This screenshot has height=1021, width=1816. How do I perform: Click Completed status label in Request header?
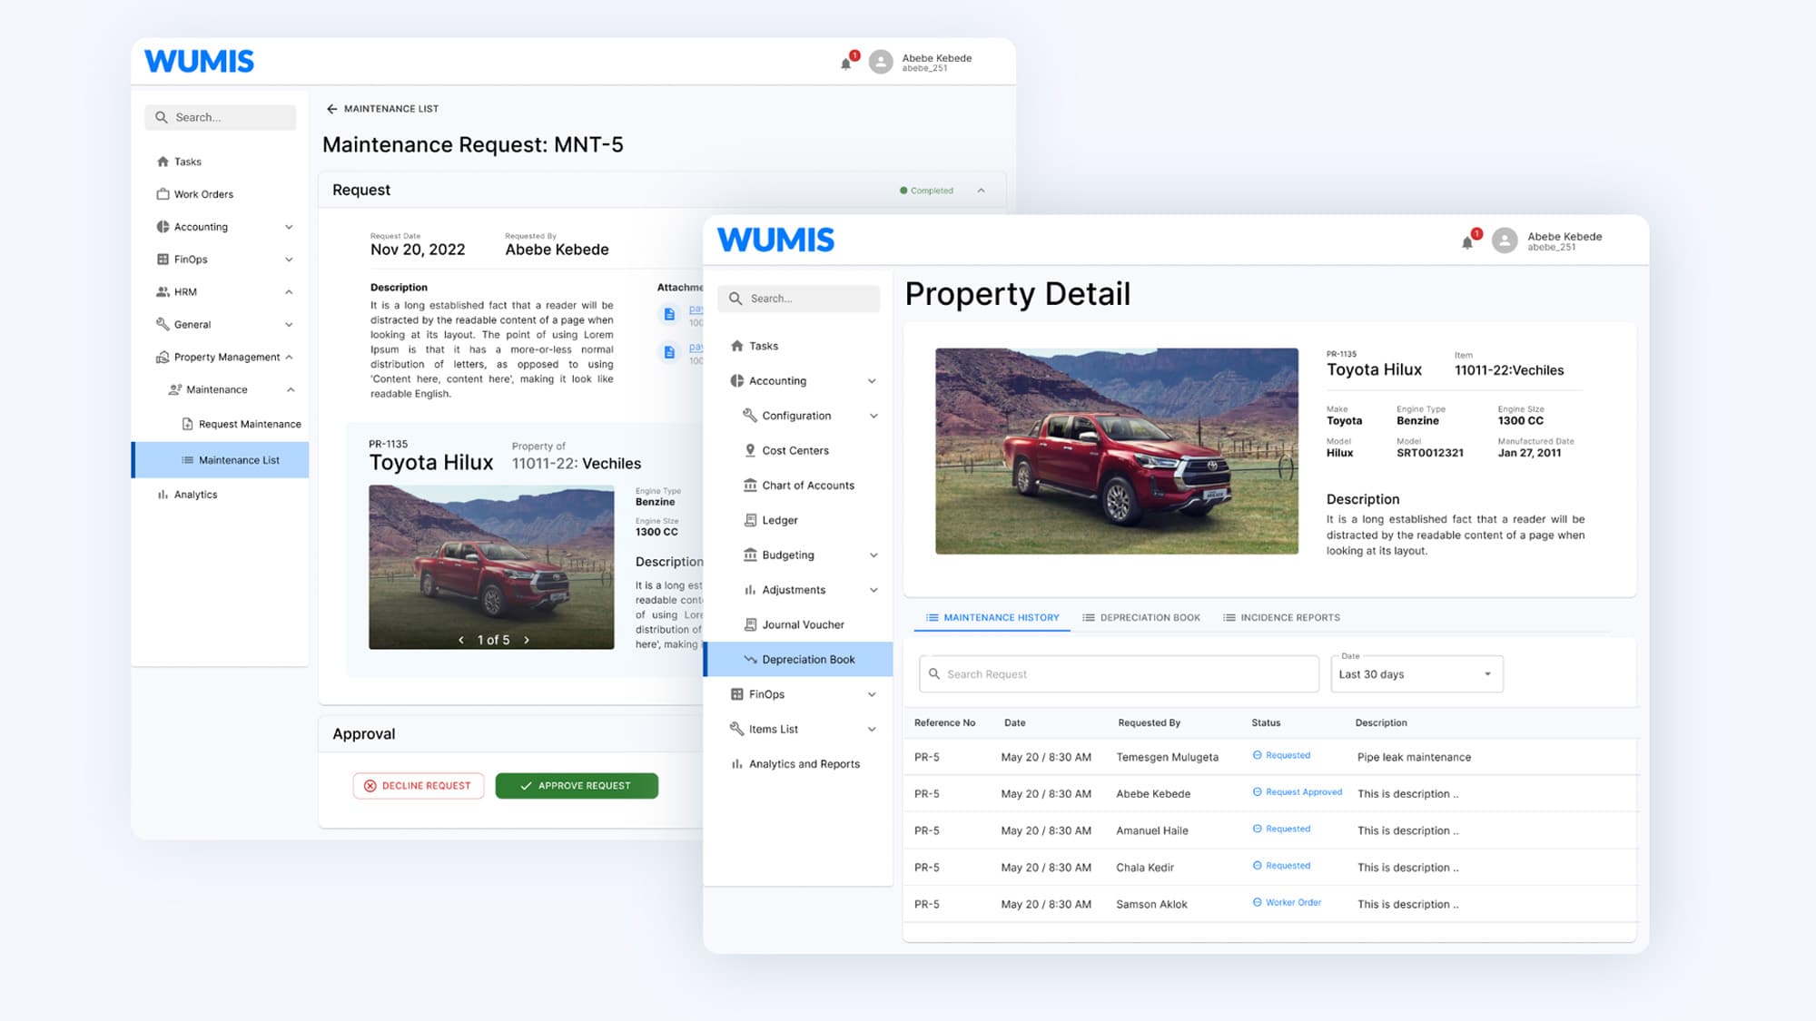(x=927, y=191)
